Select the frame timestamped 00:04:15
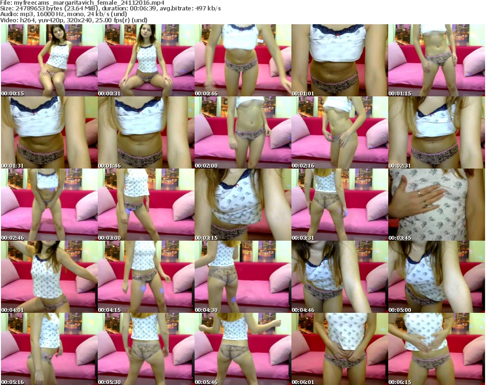This screenshot has height=385, width=486. point(146,277)
